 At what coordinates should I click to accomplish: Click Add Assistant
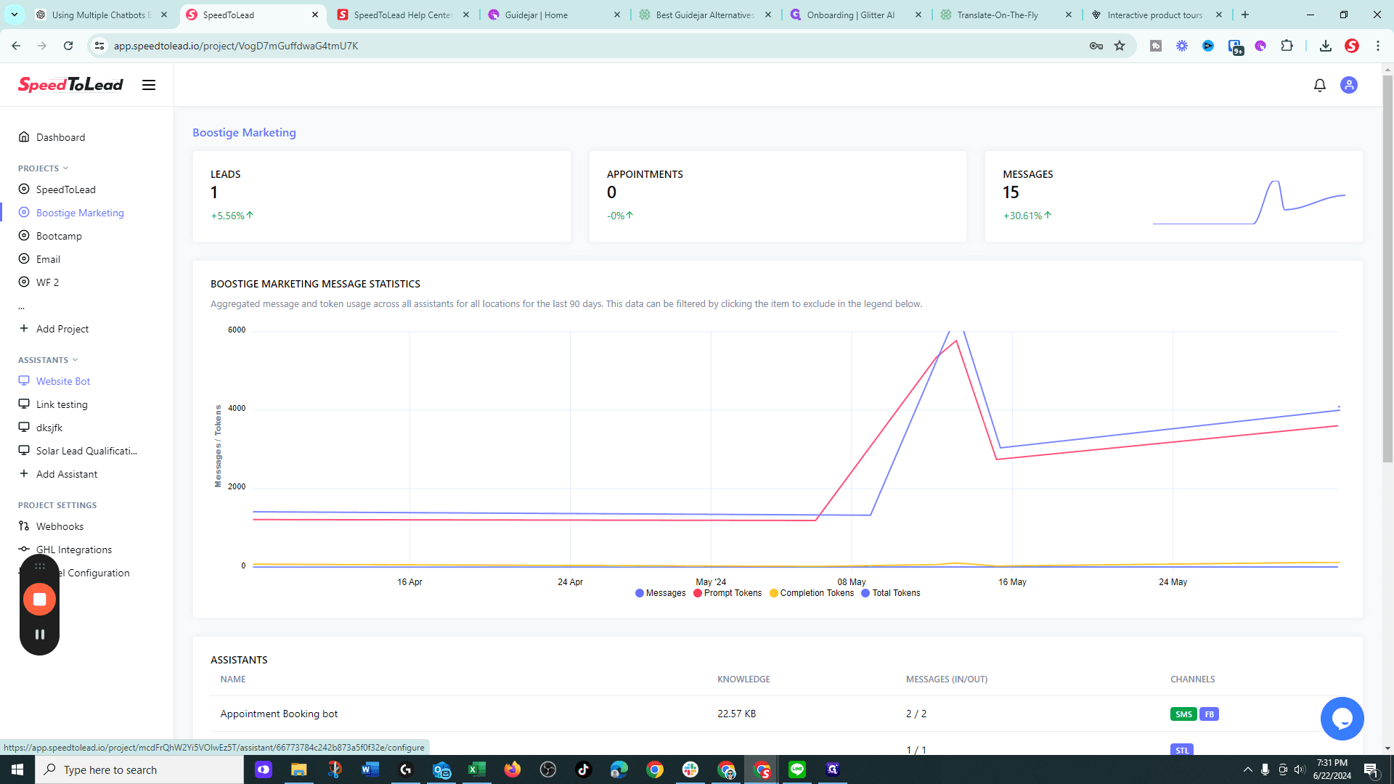(67, 474)
